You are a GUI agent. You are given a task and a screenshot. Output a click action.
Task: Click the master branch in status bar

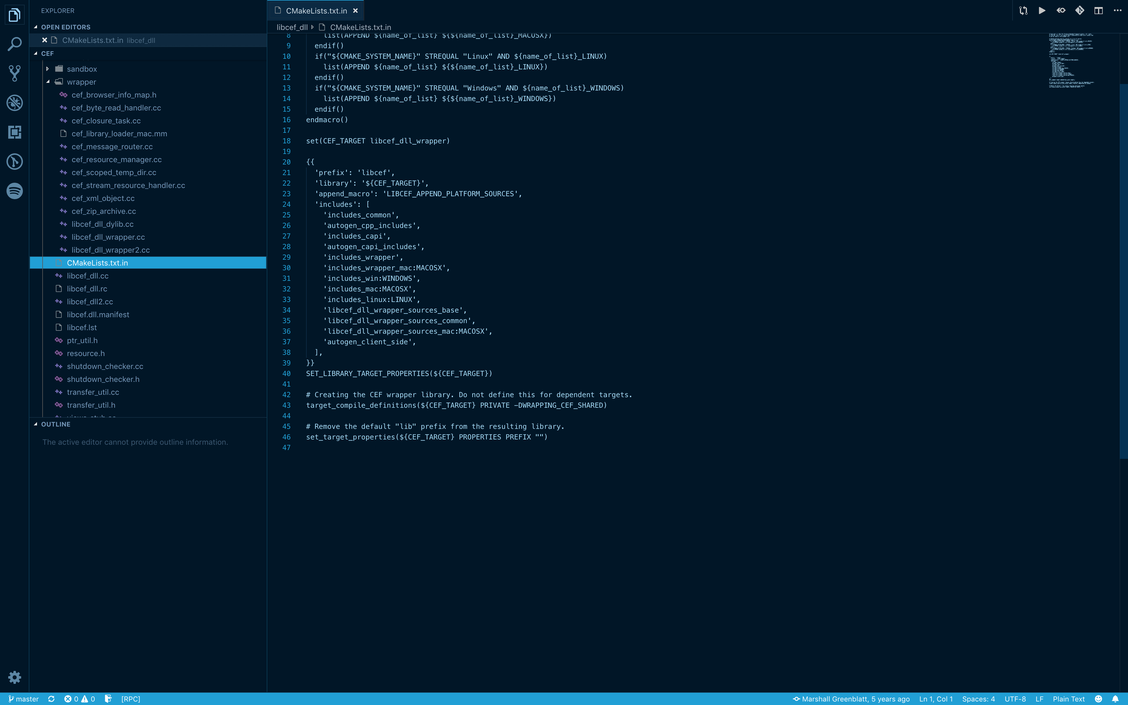coord(23,699)
